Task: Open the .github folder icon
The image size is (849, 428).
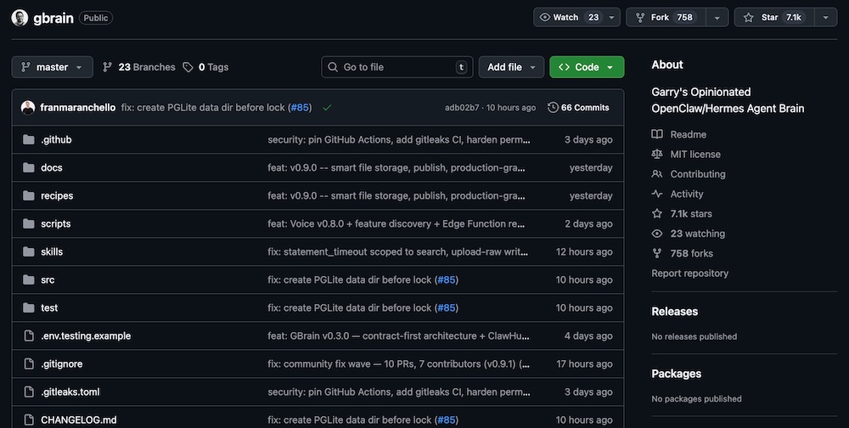Action: [x=28, y=139]
